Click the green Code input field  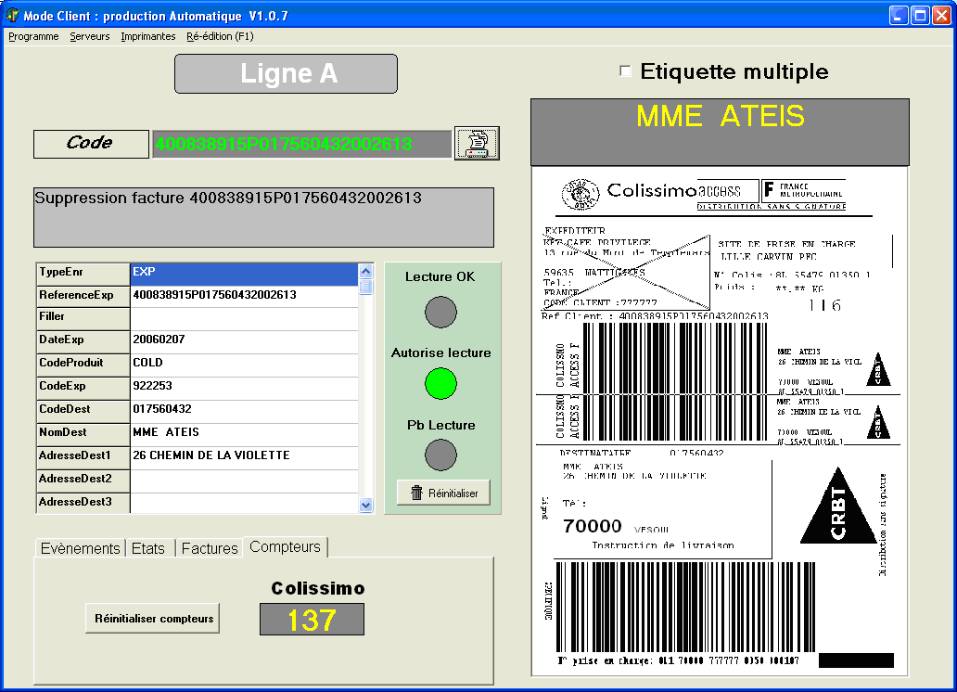[302, 144]
